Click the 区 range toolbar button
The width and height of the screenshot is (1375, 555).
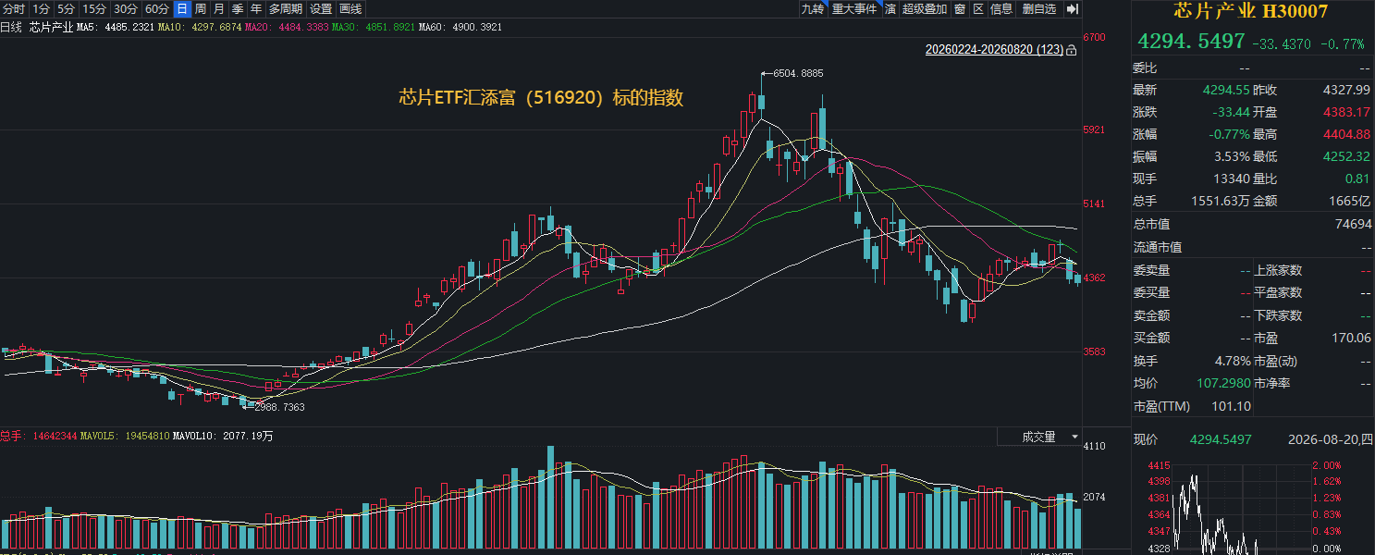(977, 8)
